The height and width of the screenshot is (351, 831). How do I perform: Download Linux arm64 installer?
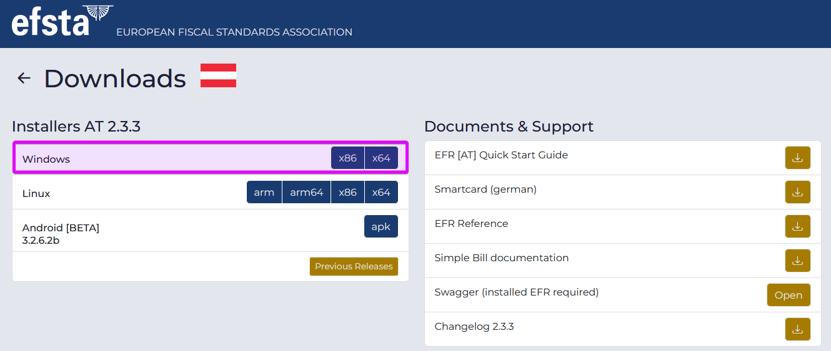307,192
